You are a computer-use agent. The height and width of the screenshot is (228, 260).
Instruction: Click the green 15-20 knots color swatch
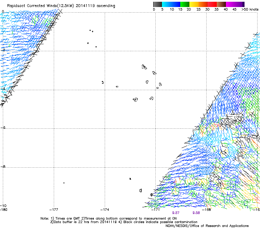[x=185, y=4]
